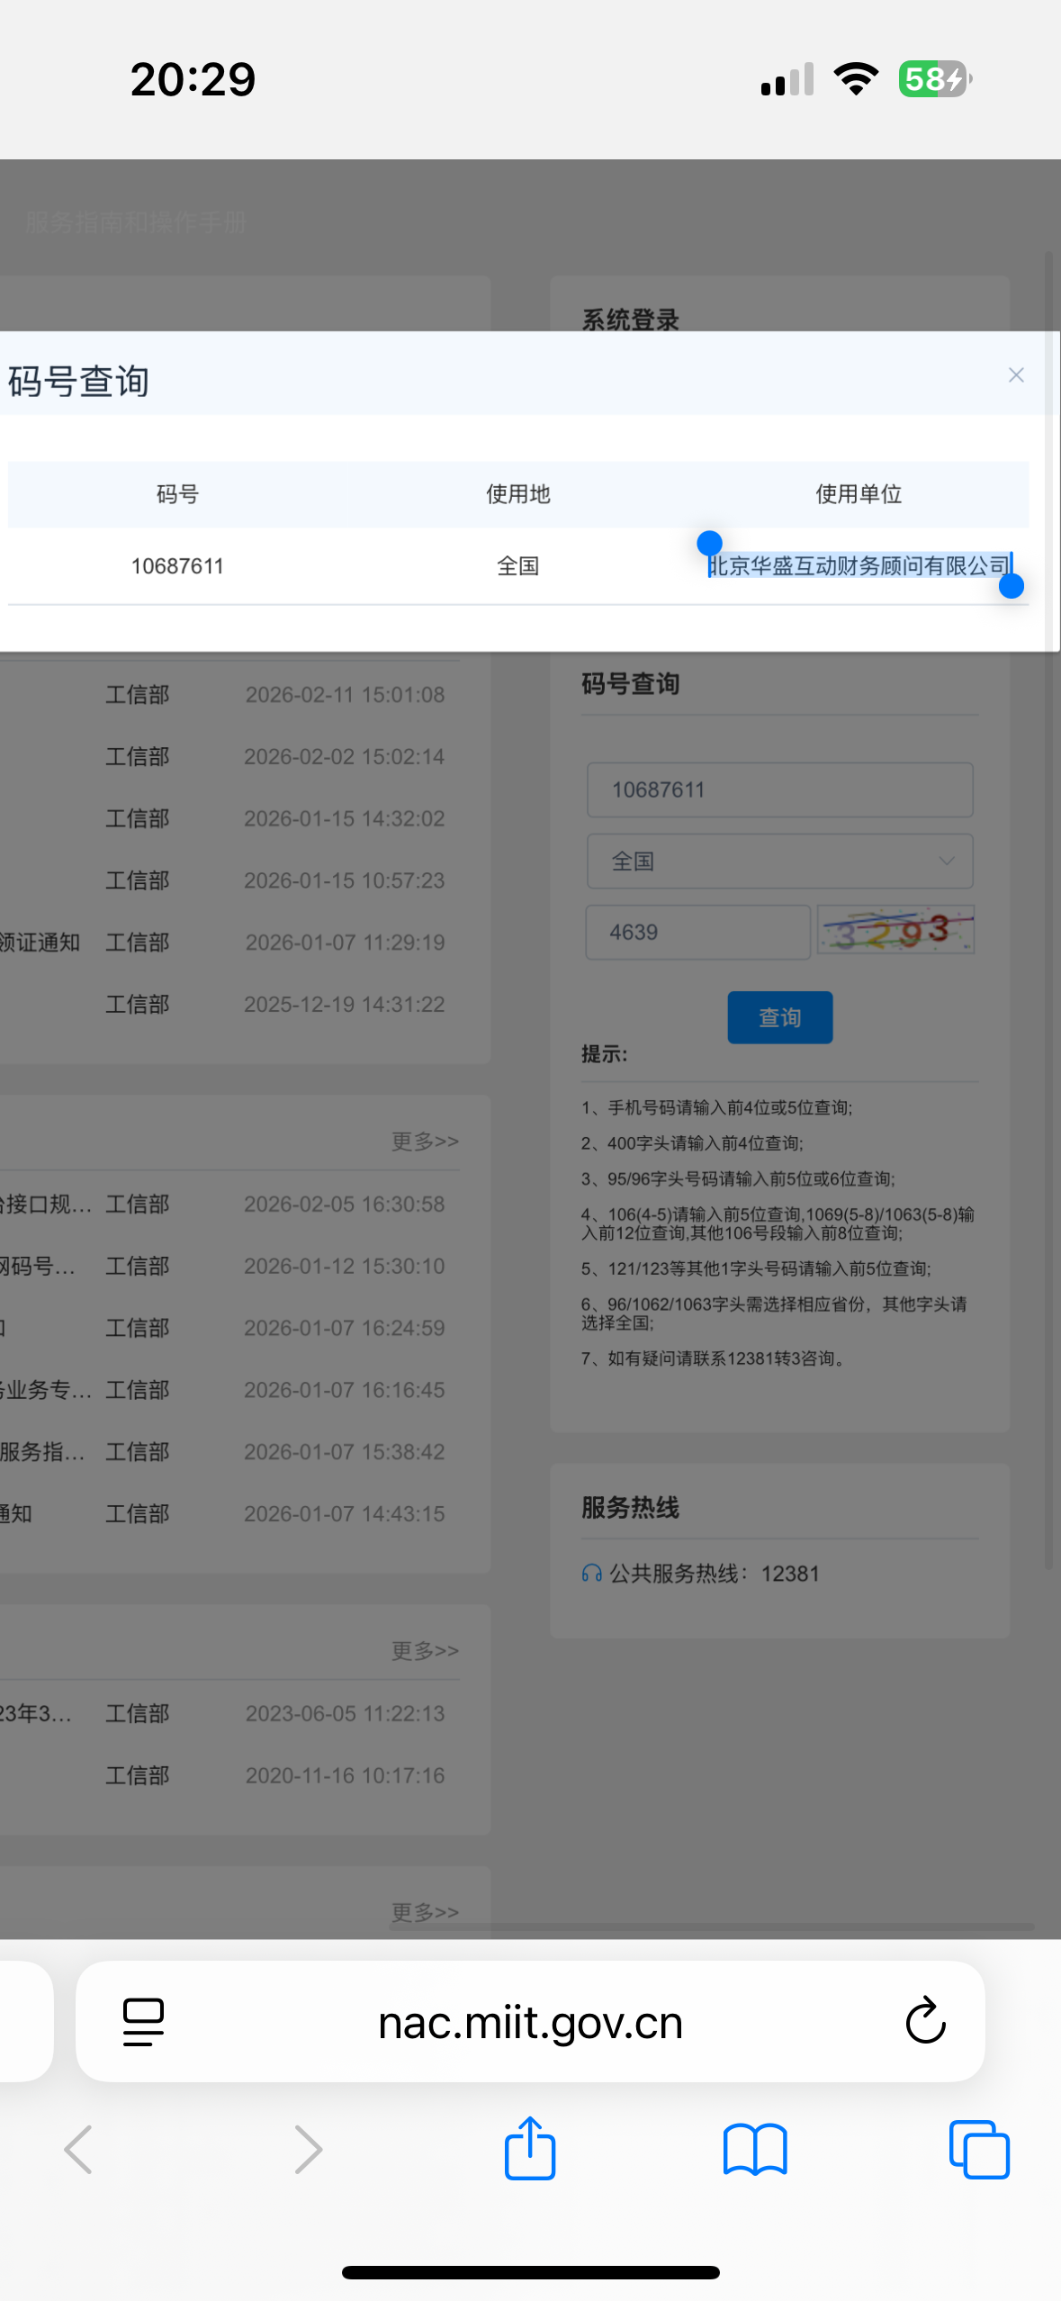Tap the number input field showing 10687611
The height and width of the screenshot is (2301, 1061).
(x=779, y=790)
